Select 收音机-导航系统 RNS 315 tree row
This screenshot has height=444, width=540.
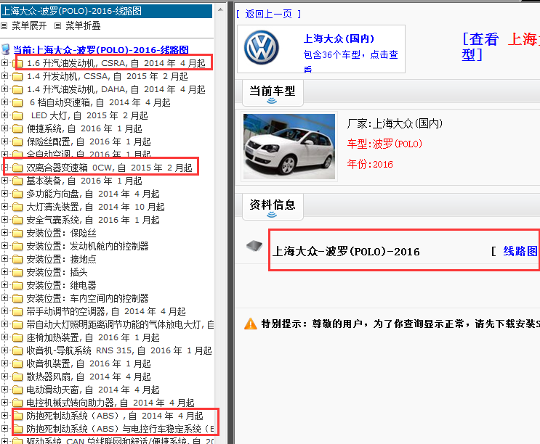coord(119,350)
